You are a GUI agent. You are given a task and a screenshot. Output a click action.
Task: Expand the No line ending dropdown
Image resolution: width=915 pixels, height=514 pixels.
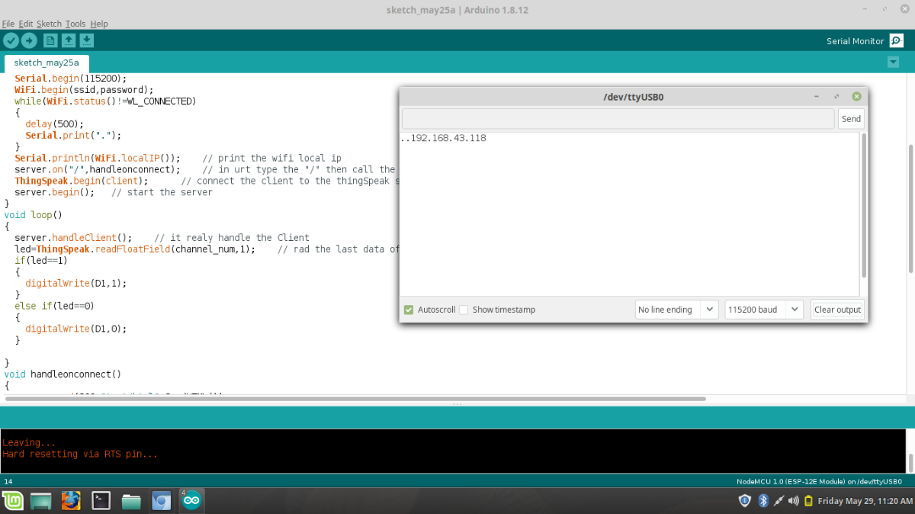click(676, 310)
